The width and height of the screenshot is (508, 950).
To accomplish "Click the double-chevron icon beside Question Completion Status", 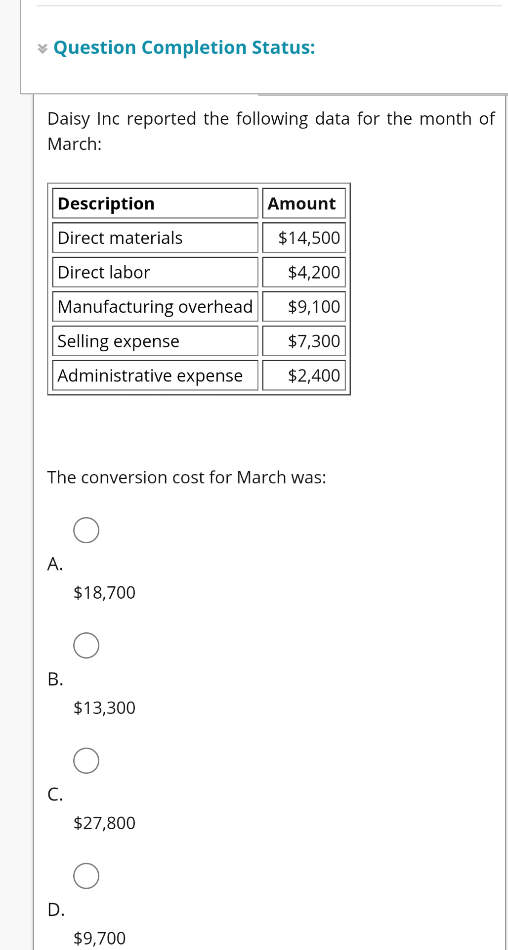I will point(42,47).
